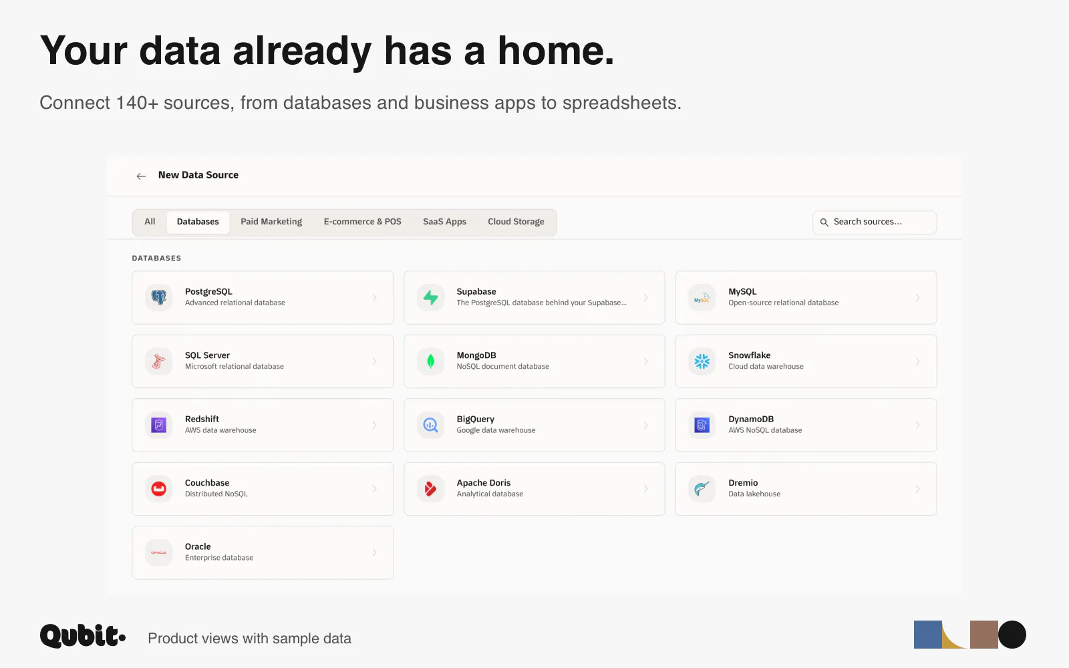Click 'Advanced relational database' description

(x=235, y=303)
